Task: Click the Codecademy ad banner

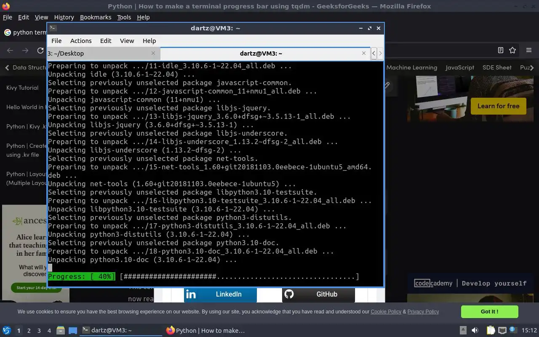Action: [x=470, y=283]
